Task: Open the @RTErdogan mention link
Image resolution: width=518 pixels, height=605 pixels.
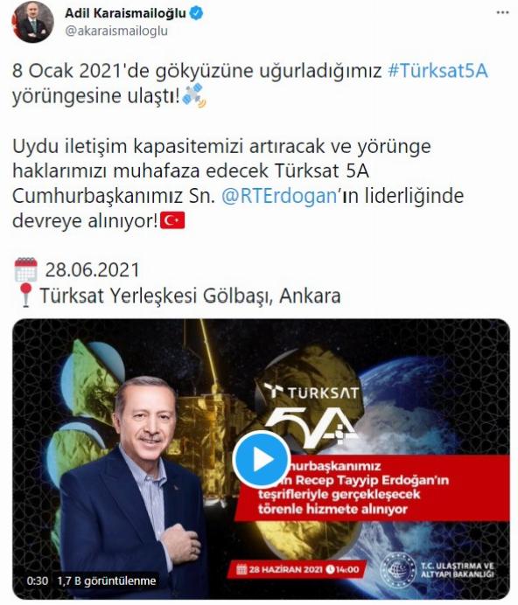Action: pyautogui.click(x=280, y=196)
